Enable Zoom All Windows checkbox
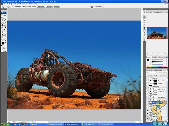 click(x=26, y=7)
